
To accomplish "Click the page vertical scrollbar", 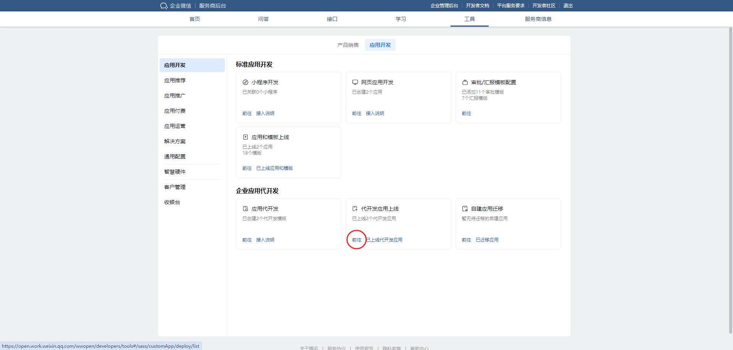I will (730, 179).
